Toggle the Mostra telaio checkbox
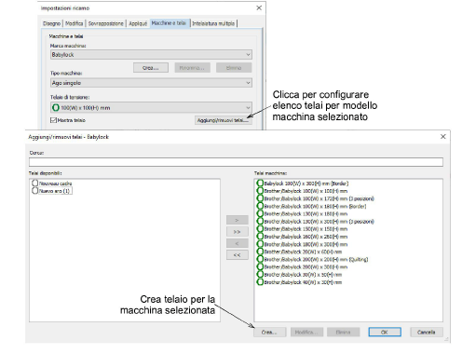 pos(53,120)
